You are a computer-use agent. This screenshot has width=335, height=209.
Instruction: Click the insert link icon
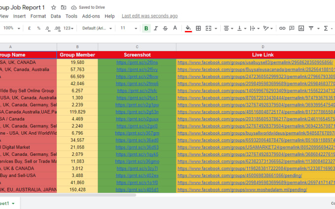pos(282,28)
